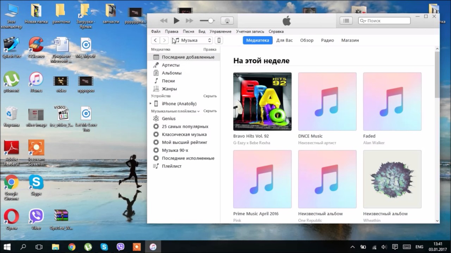Skip to previous track in iTunes

click(163, 21)
